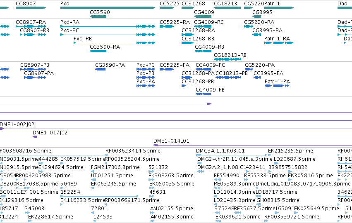Select the CG4009-PC protein label

[x=210, y=65]
